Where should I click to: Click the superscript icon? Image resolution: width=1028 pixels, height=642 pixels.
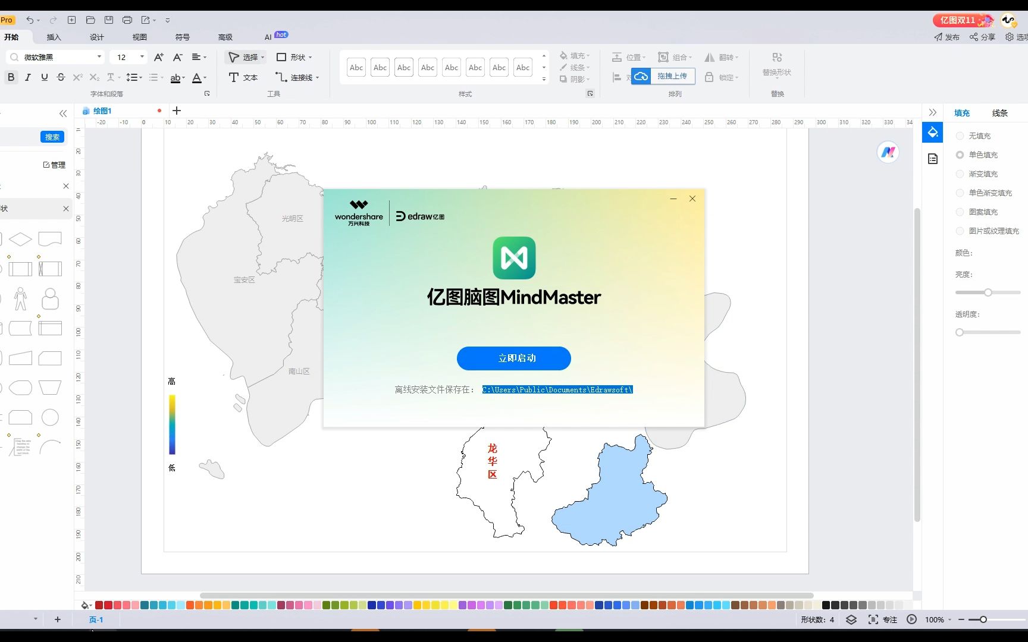tap(77, 77)
